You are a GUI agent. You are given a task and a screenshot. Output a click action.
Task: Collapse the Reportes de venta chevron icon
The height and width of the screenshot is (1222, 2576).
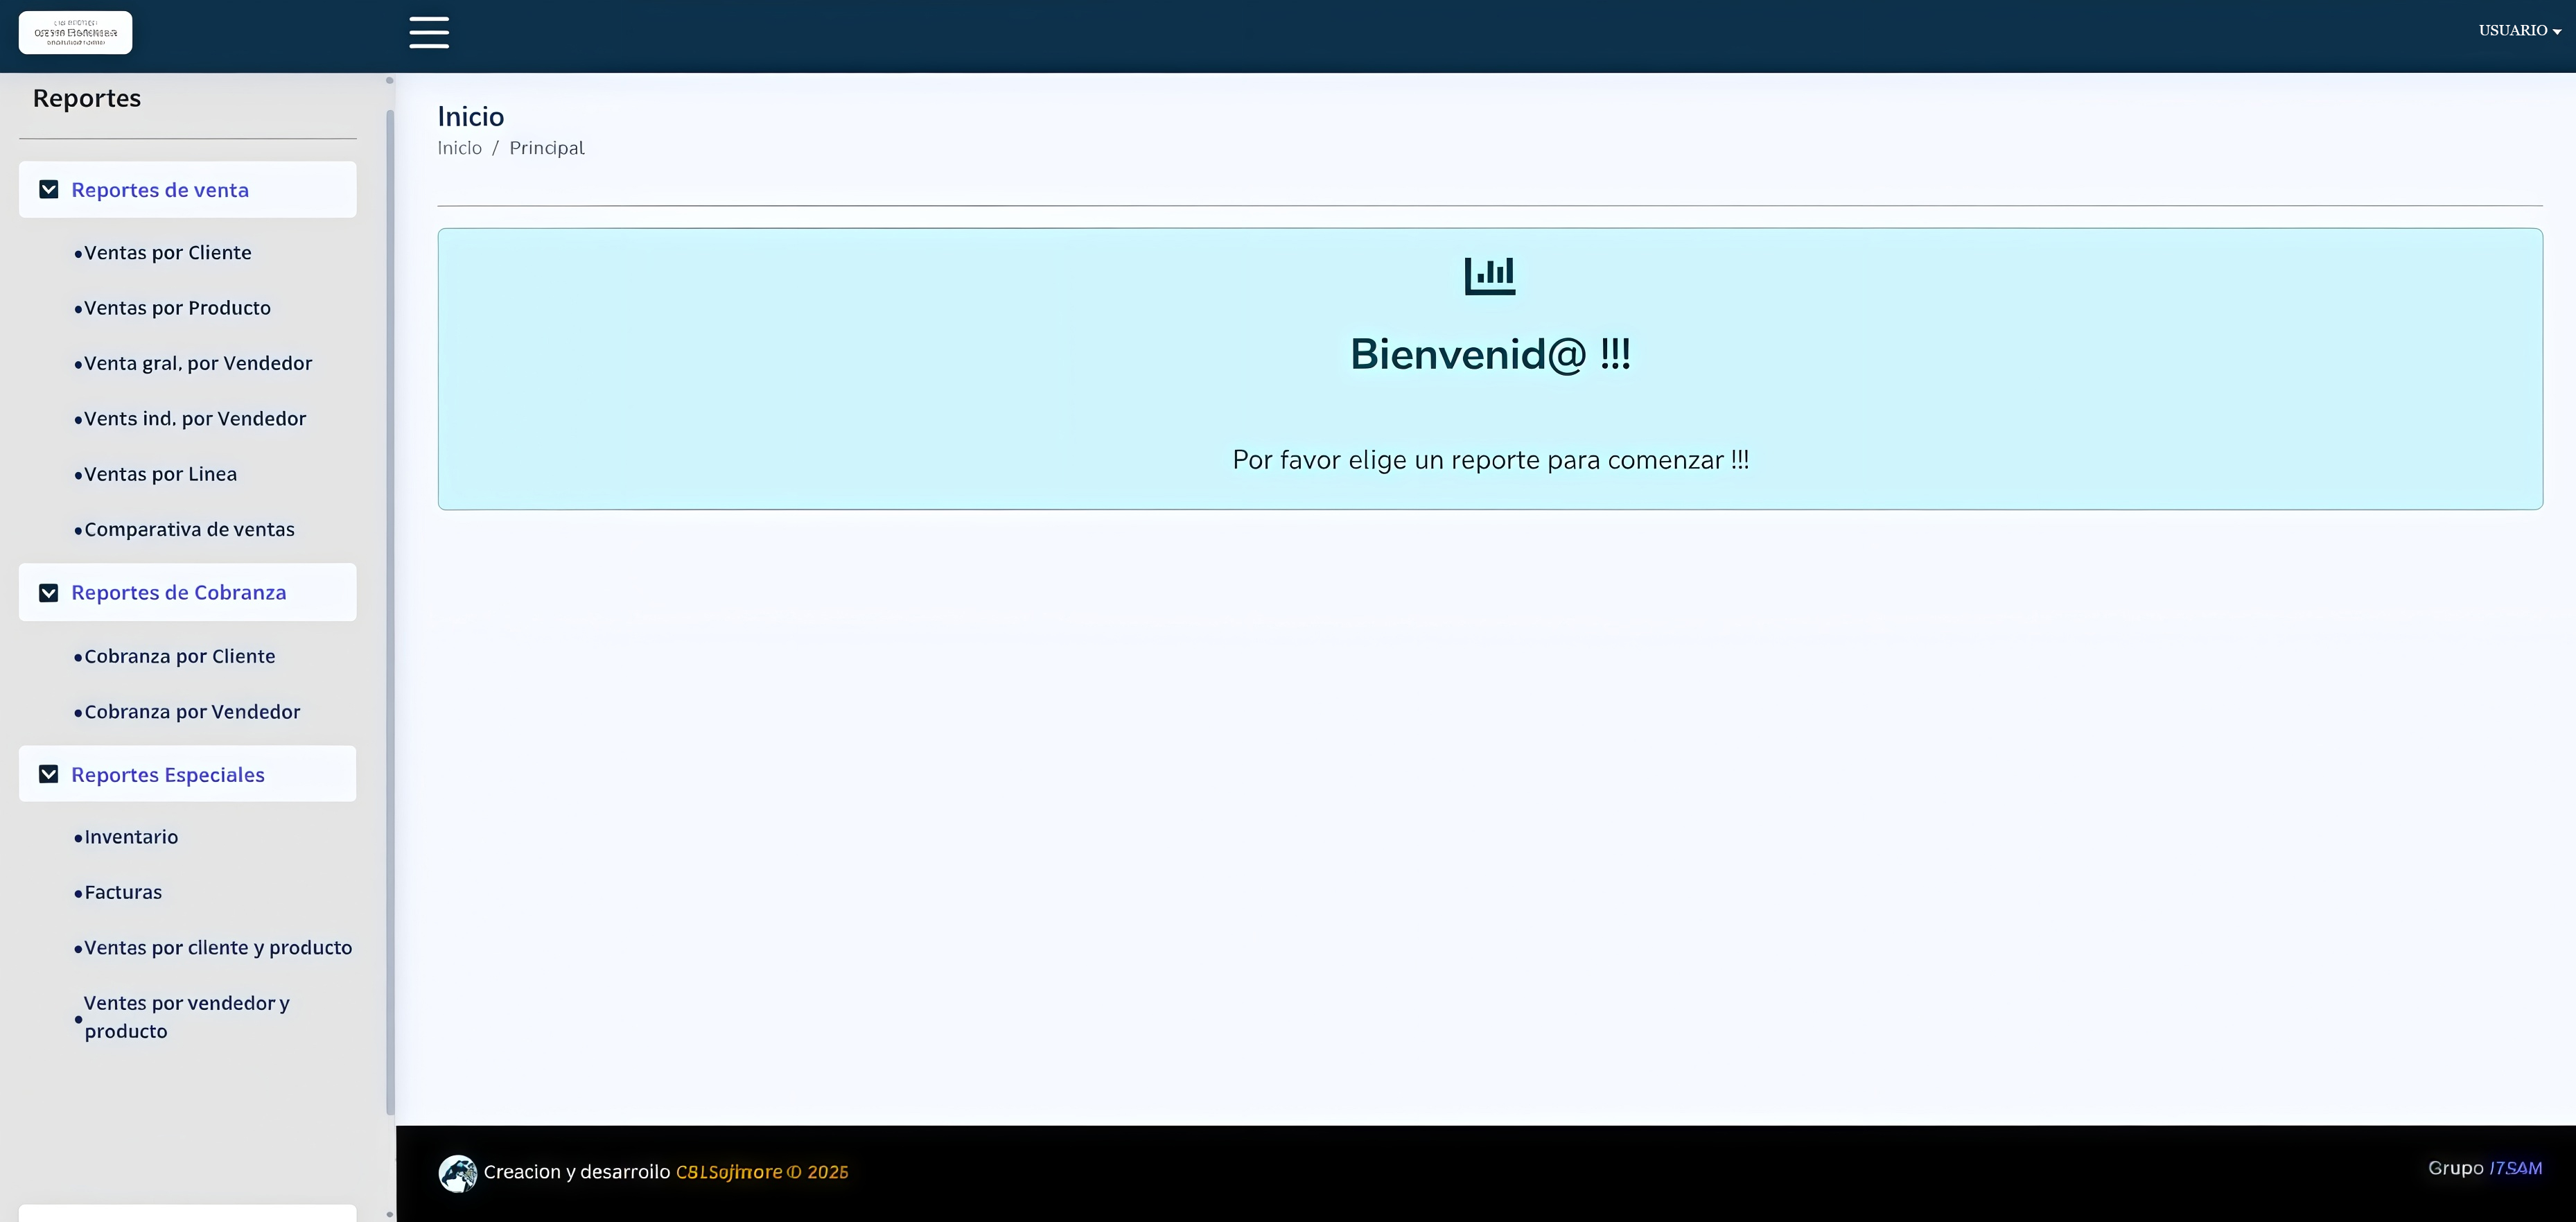coord(48,190)
